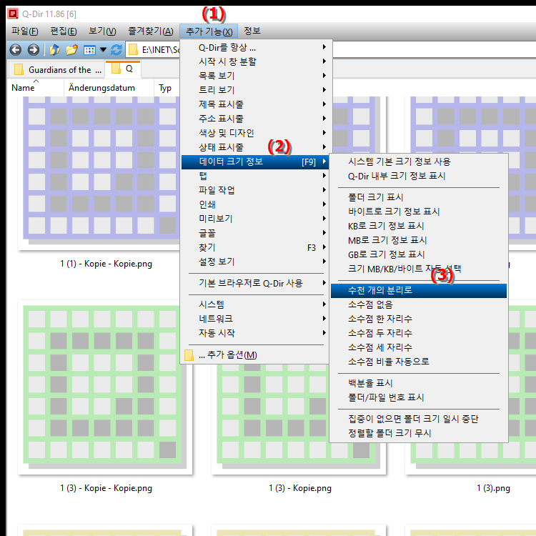Open the 파일 작업 submenu
This screenshot has height=536, width=536.
(x=254, y=190)
